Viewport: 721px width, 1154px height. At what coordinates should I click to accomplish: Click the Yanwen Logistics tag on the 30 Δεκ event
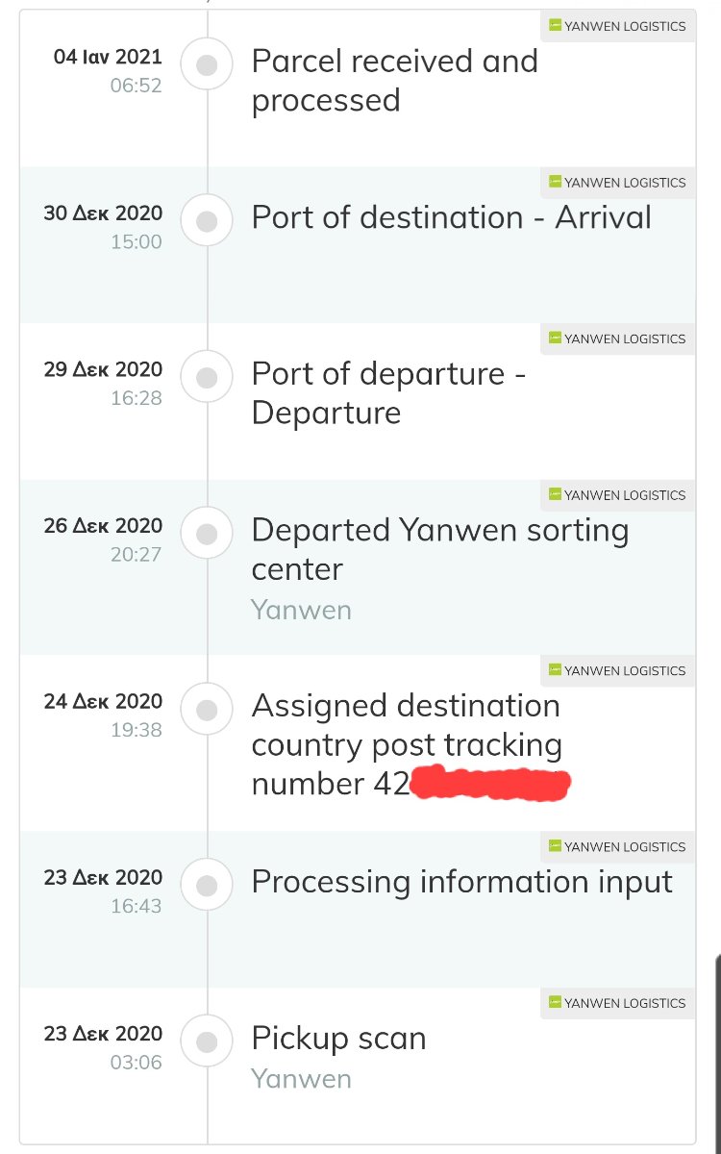[617, 182]
